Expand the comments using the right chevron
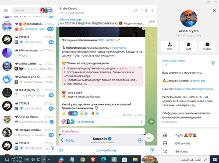The height and width of the screenshot is (163, 219). click(141, 122)
